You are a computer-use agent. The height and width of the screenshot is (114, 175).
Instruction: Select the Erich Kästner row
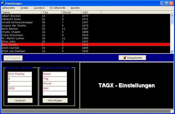[85, 48]
